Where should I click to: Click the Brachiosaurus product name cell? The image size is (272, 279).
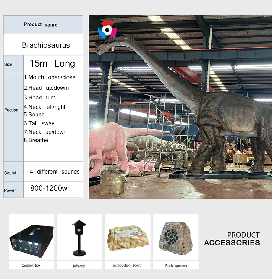click(x=46, y=45)
